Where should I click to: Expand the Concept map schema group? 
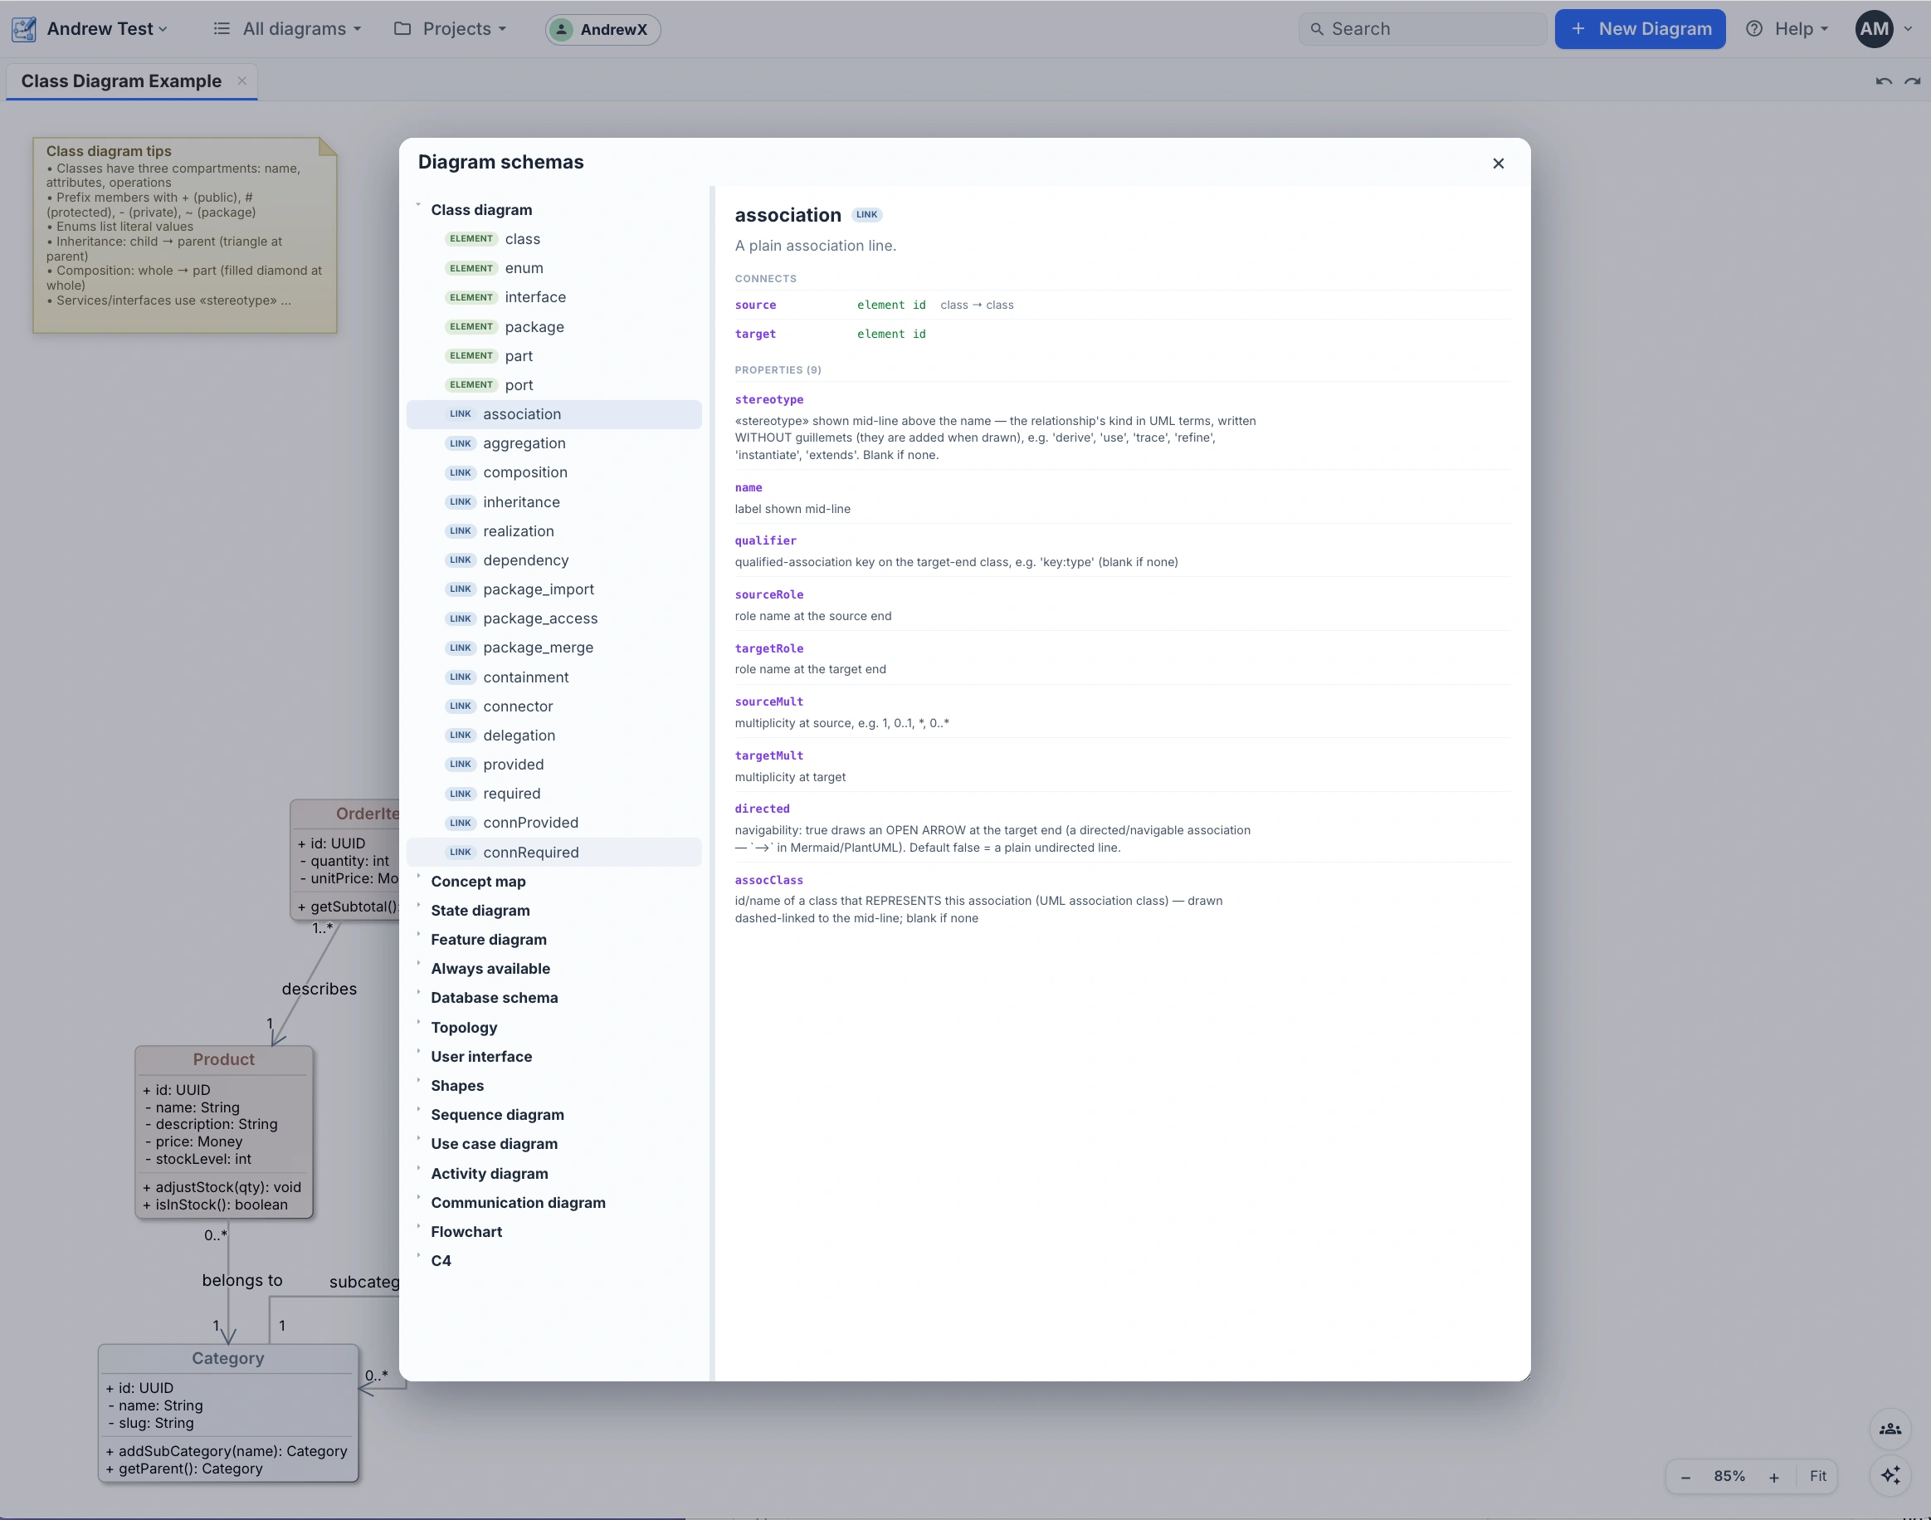click(x=478, y=882)
